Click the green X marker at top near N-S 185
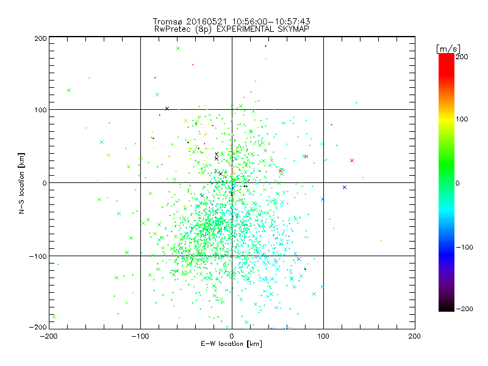The width and height of the screenshot is (488, 366). [178, 48]
